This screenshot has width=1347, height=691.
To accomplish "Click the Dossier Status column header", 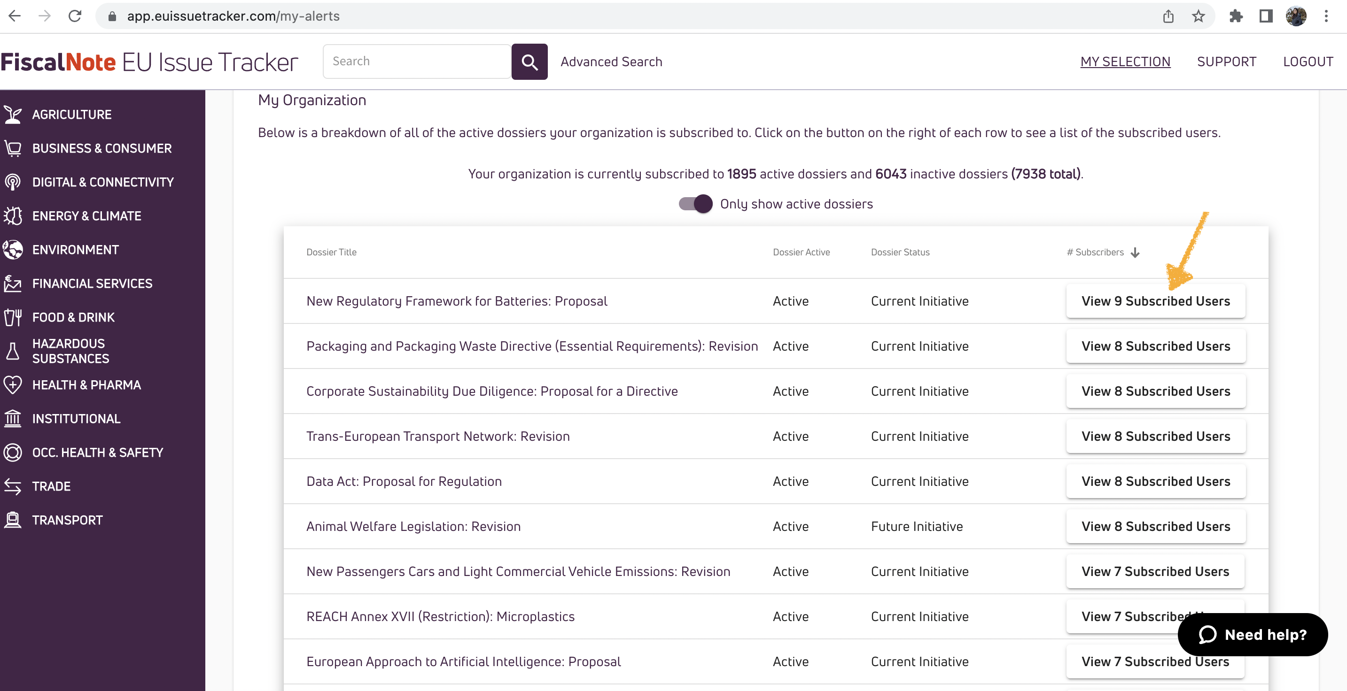I will (x=900, y=252).
